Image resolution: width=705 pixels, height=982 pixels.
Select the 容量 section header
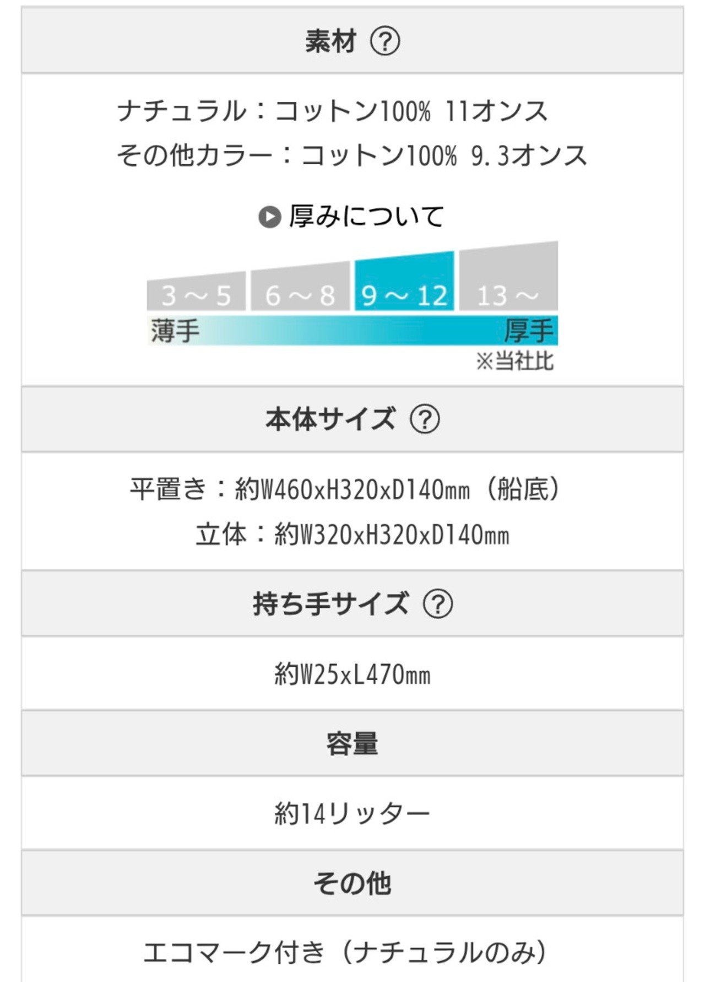pos(352,743)
